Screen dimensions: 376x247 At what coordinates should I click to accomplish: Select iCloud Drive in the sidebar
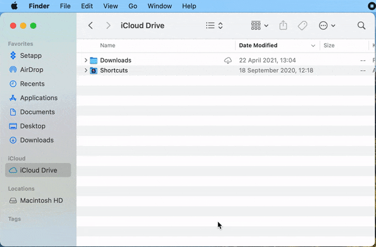tap(38, 171)
